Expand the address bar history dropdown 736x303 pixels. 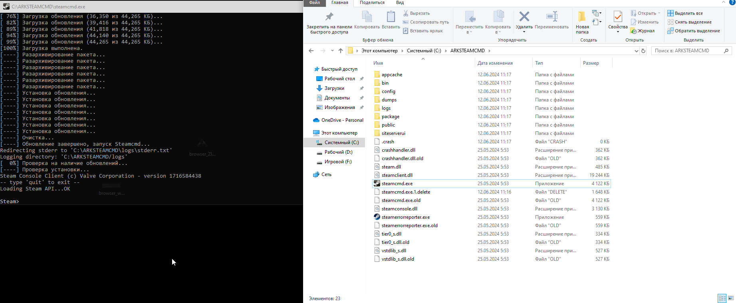(x=636, y=51)
